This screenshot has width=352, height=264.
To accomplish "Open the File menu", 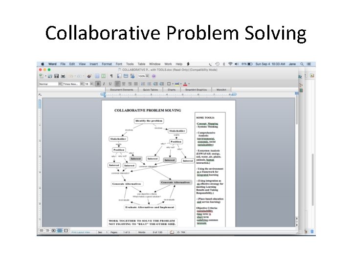I will 63,64.
